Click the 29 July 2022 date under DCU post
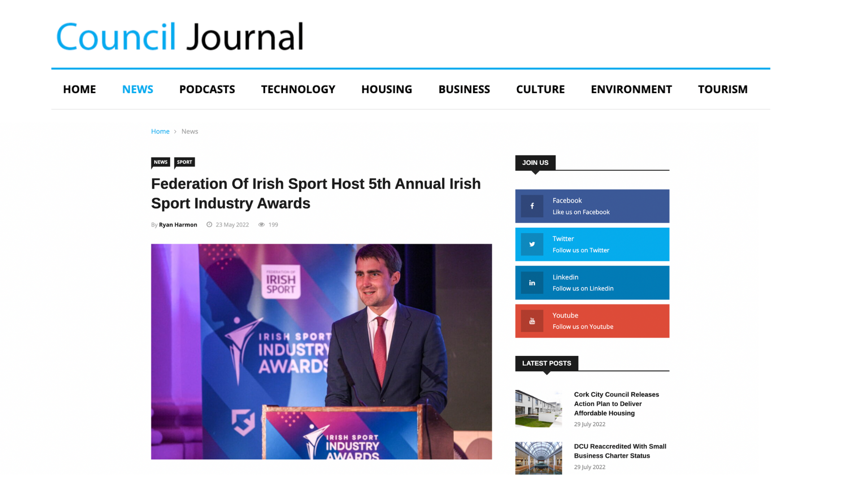Screen dimensions: 861x484 (590, 467)
